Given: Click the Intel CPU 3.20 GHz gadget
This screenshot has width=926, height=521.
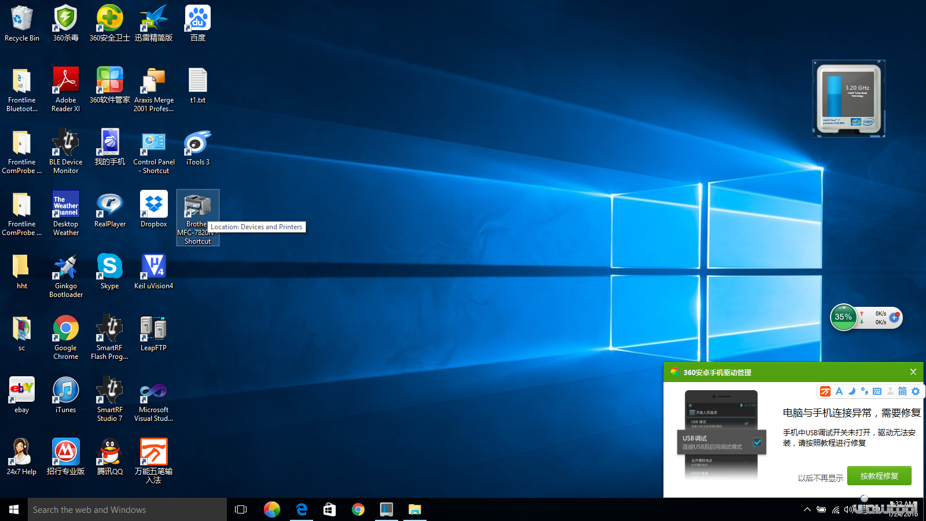Looking at the screenshot, I should 848,98.
